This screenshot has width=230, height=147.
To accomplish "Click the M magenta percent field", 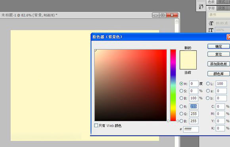I will coord(220,114).
